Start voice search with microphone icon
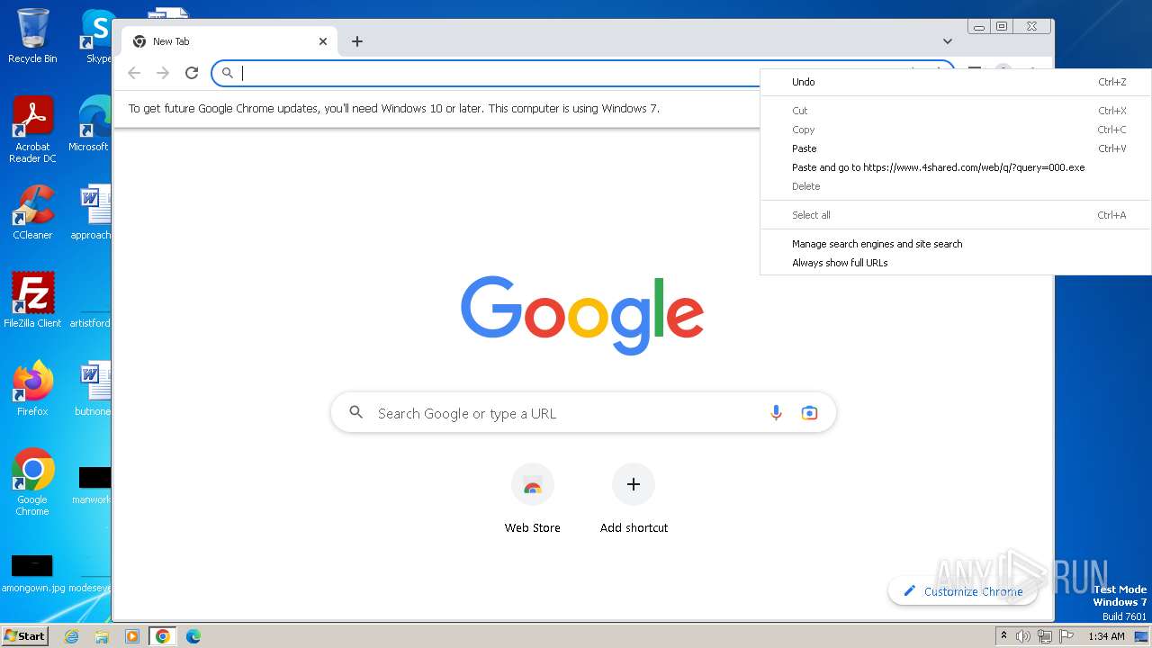Image resolution: width=1152 pixels, height=648 pixels. coord(776,413)
